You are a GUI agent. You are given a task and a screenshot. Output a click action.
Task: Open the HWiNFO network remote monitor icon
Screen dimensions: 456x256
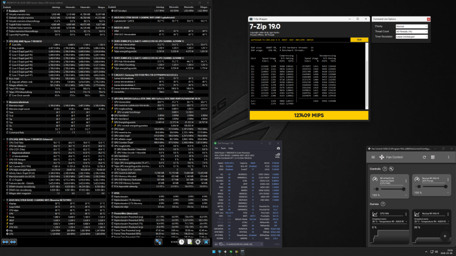[158, 242]
